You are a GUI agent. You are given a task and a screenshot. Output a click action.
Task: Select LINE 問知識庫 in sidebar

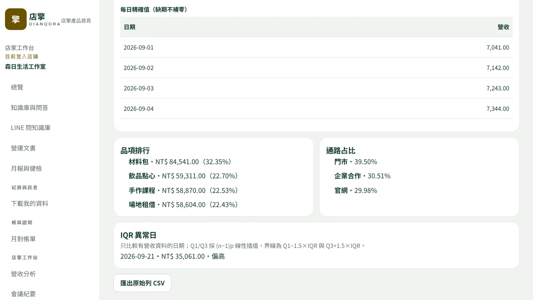pyautogui.click(x=31, y=128)
